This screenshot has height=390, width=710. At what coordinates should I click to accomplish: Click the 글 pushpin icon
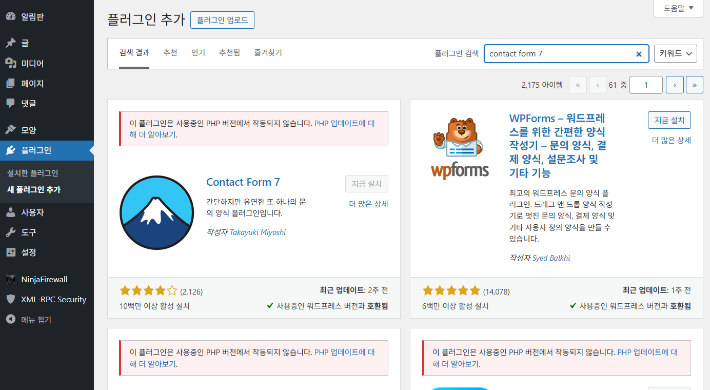(11, 43)
